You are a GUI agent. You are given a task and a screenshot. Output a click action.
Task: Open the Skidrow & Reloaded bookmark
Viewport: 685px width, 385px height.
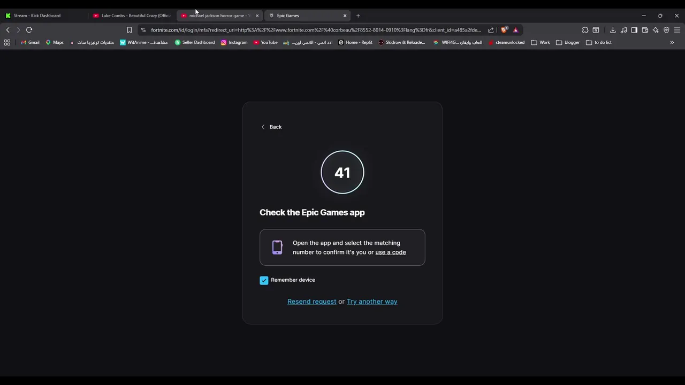click(x=402, y=42)
